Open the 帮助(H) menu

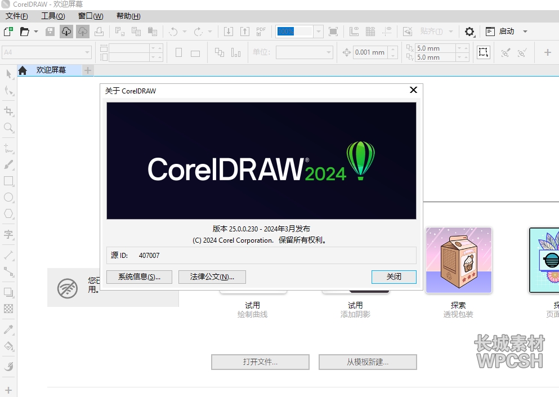(128, 16)
